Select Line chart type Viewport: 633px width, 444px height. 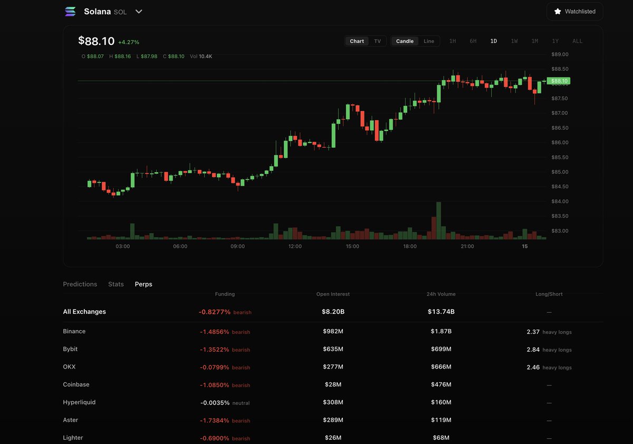(x=429, y=41)
